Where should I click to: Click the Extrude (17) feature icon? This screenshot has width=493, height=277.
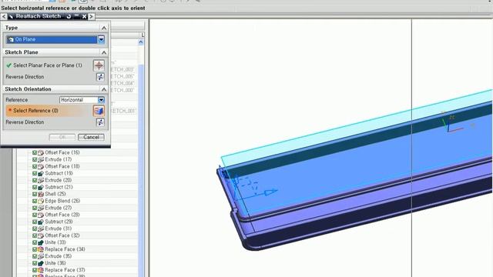tap(41, 159)
